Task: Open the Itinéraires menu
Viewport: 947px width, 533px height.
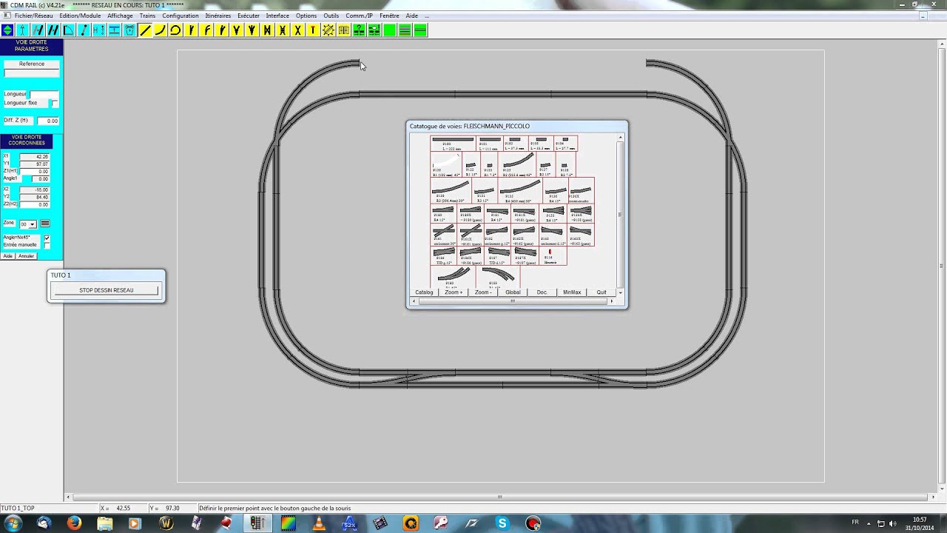Action: [x=218, y=16]
